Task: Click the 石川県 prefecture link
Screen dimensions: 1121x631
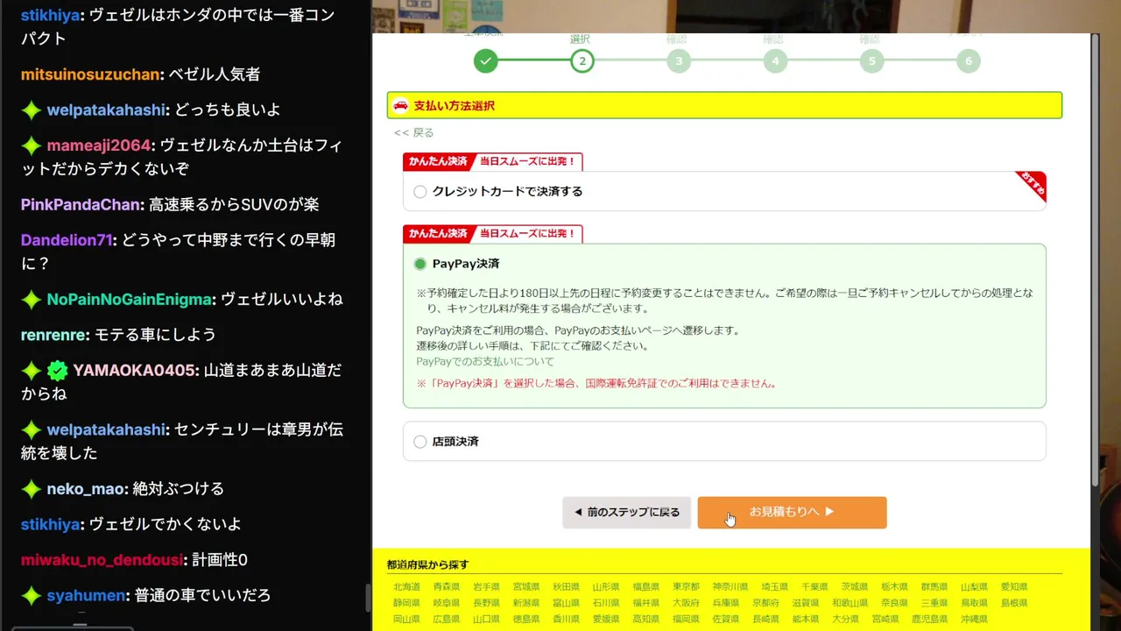Action: tap(606, 603)
